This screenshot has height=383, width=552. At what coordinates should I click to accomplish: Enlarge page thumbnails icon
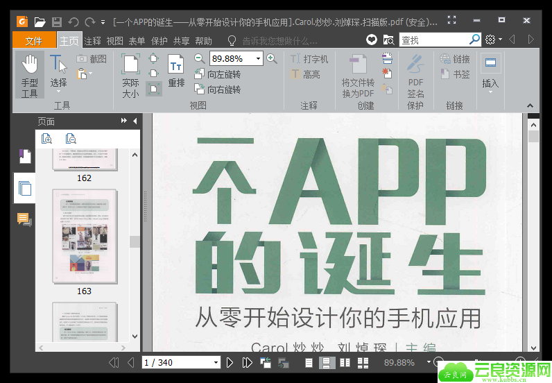(46, 139)
